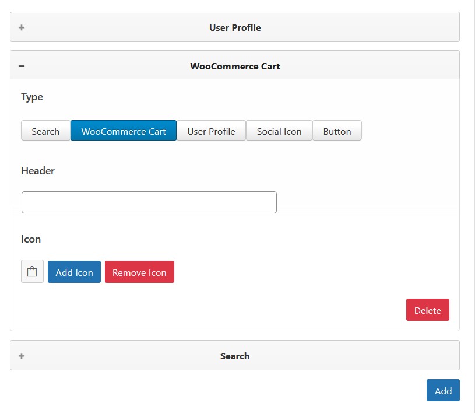Click the Icon section label

[31, 239]
